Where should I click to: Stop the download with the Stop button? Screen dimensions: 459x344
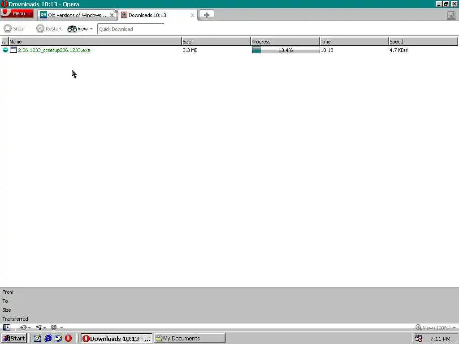coord(13,29)
